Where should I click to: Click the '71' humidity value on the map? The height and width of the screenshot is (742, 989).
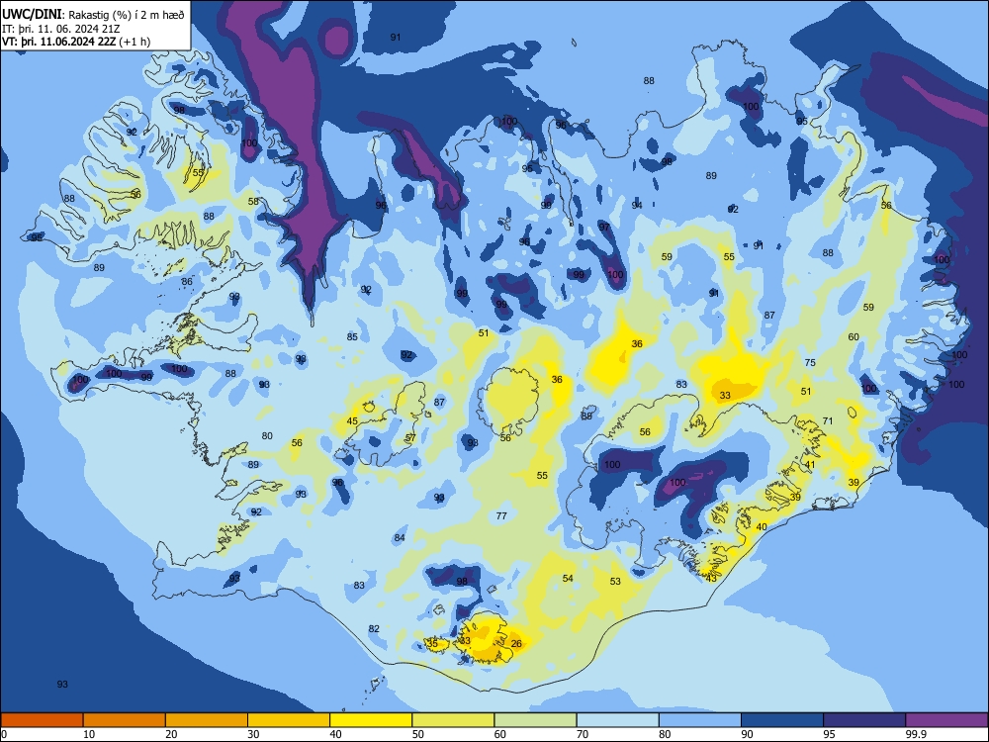[x=828, y=420]
